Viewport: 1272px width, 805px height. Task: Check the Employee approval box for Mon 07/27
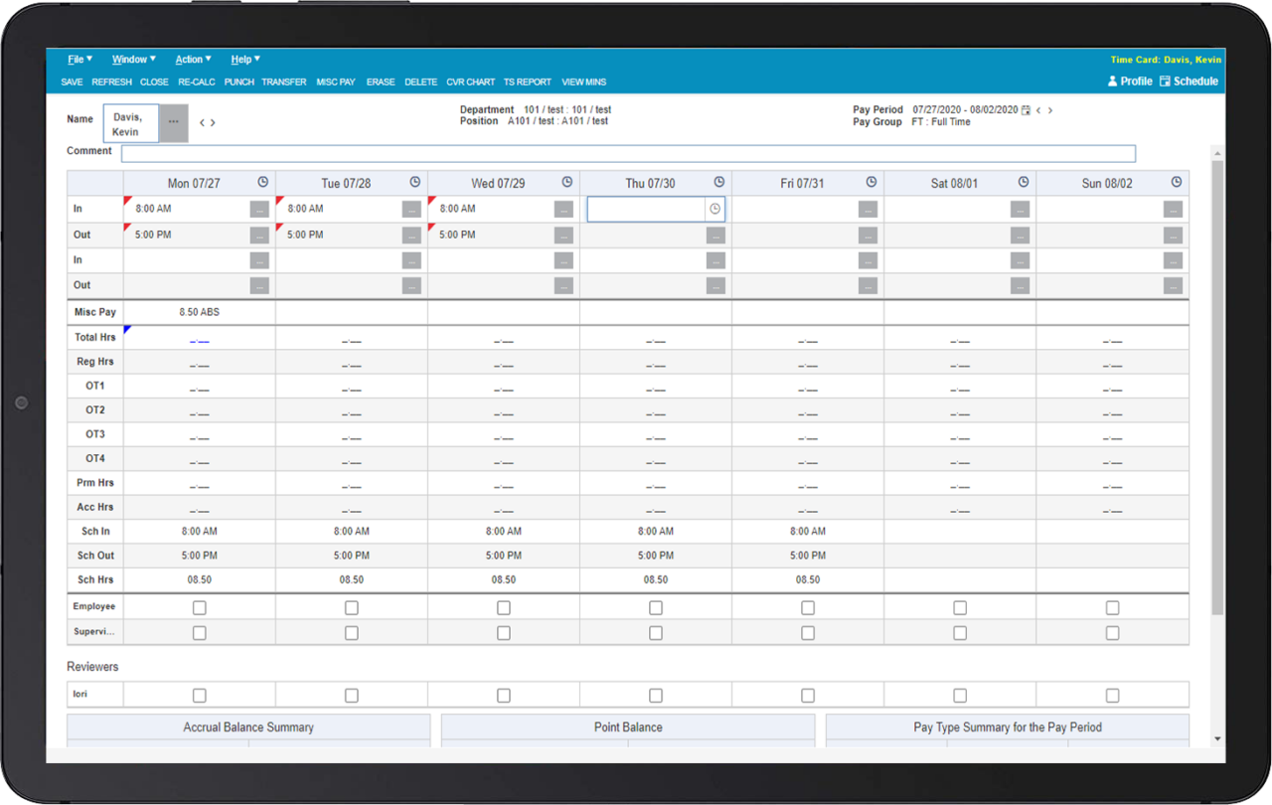[199, 606]
